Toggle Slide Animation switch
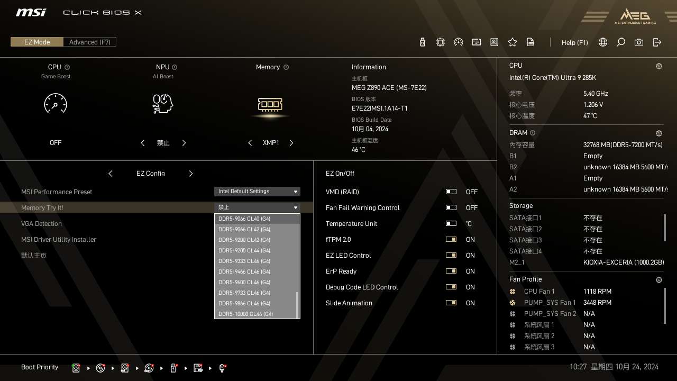Viewport: 677px width, 381px height. pos(451,303)
